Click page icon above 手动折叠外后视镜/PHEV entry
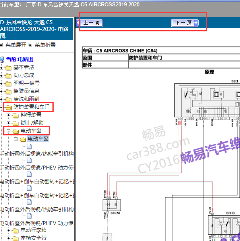 [x=29, y=160]
